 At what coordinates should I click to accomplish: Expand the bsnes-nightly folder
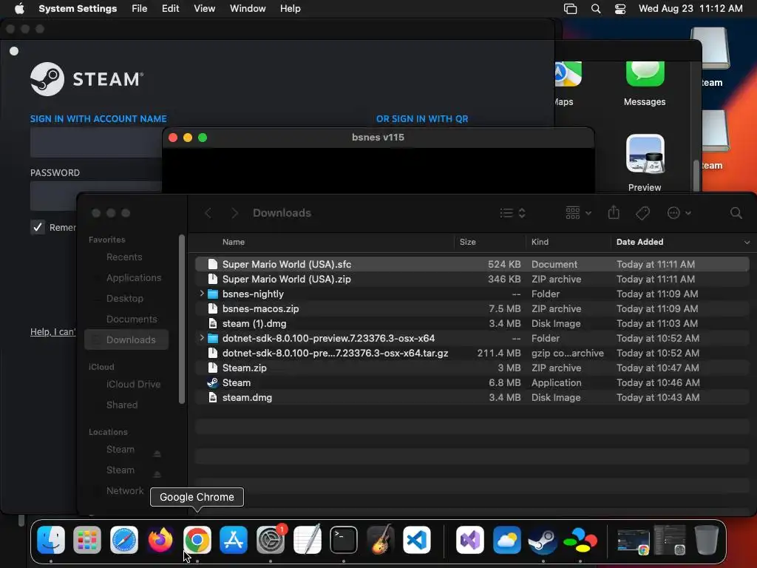click(202, 294)
